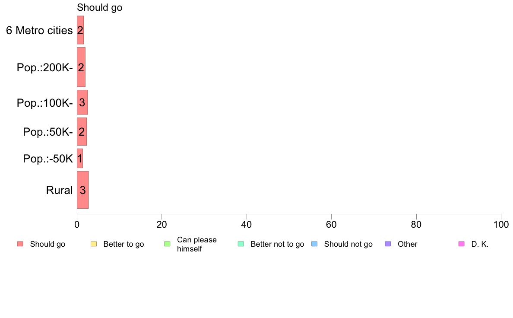Select the 6 Metro cities label
The image size is (513, 318).
pyautogui.click(x=39, y=30)
